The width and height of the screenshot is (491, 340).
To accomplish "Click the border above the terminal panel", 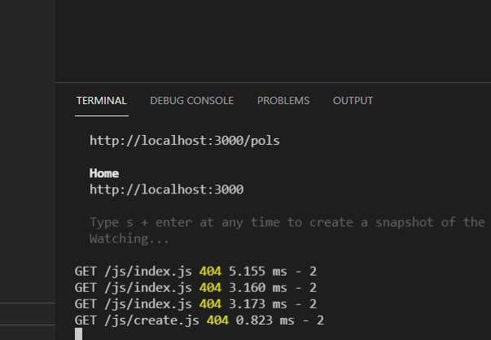I will (x=273, y=82).
